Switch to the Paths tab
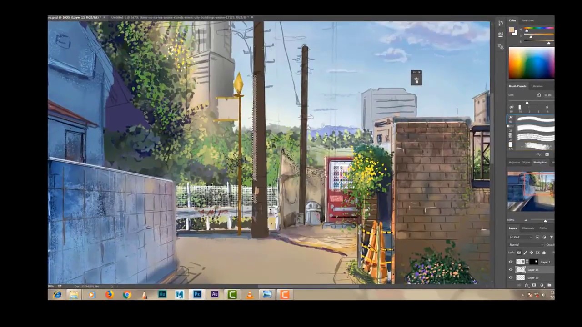Viewport: 582px width, 327px height. [x=543, y=228]
